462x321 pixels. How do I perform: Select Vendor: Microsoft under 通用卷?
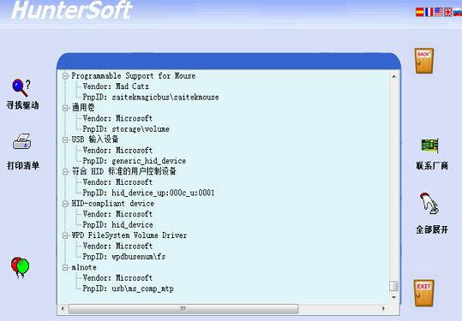[x=117, y=118]
